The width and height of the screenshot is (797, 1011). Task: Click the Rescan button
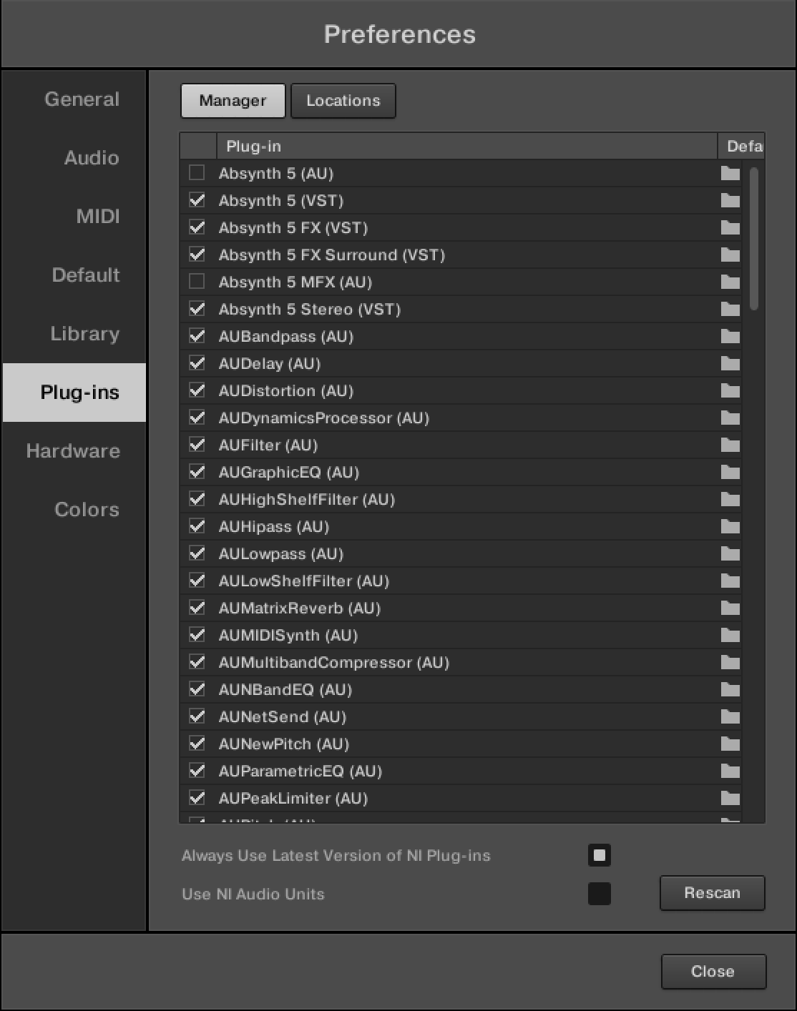[712, 893]
